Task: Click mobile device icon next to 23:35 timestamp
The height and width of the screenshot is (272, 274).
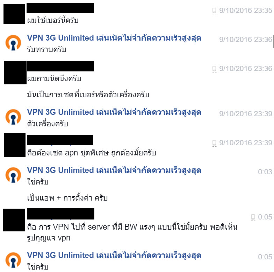Action: tap(214, 11)
